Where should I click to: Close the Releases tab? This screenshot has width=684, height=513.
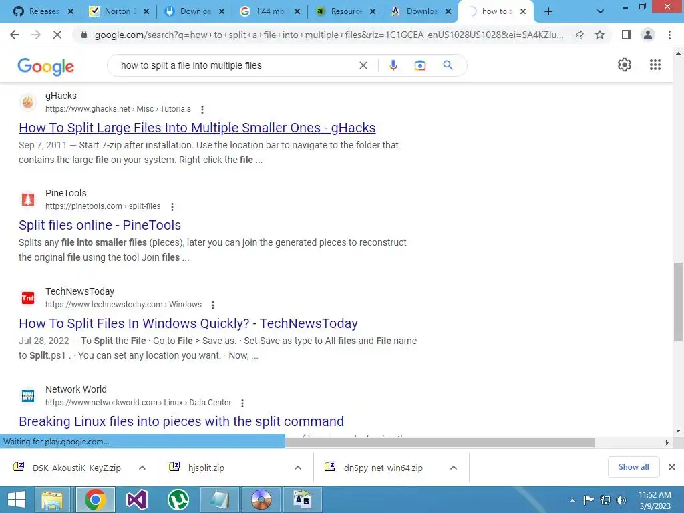tap(71, 12)
